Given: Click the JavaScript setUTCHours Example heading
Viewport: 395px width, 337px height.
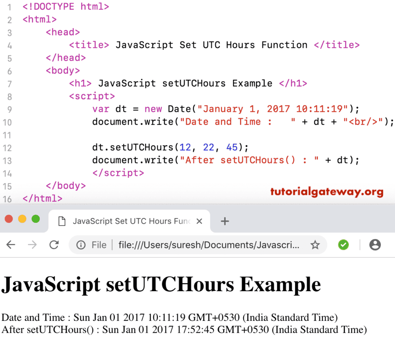Looking at the screenshot, I should 161,284.
